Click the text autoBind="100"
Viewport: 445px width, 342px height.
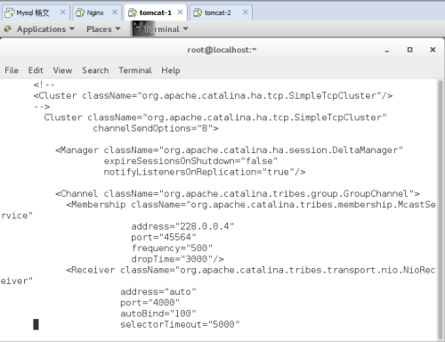pyautogui.click(x=158, y=313)
